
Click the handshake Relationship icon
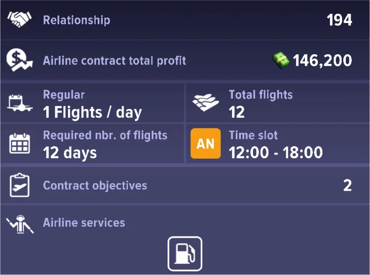coord(20,20)
